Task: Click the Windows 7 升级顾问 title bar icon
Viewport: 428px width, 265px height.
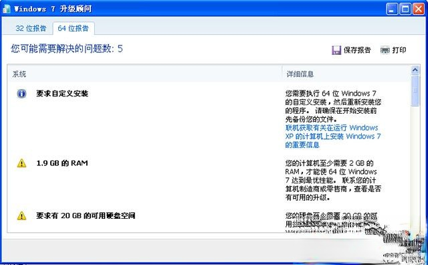Action: pyautogui.click(x=6, y=9)
